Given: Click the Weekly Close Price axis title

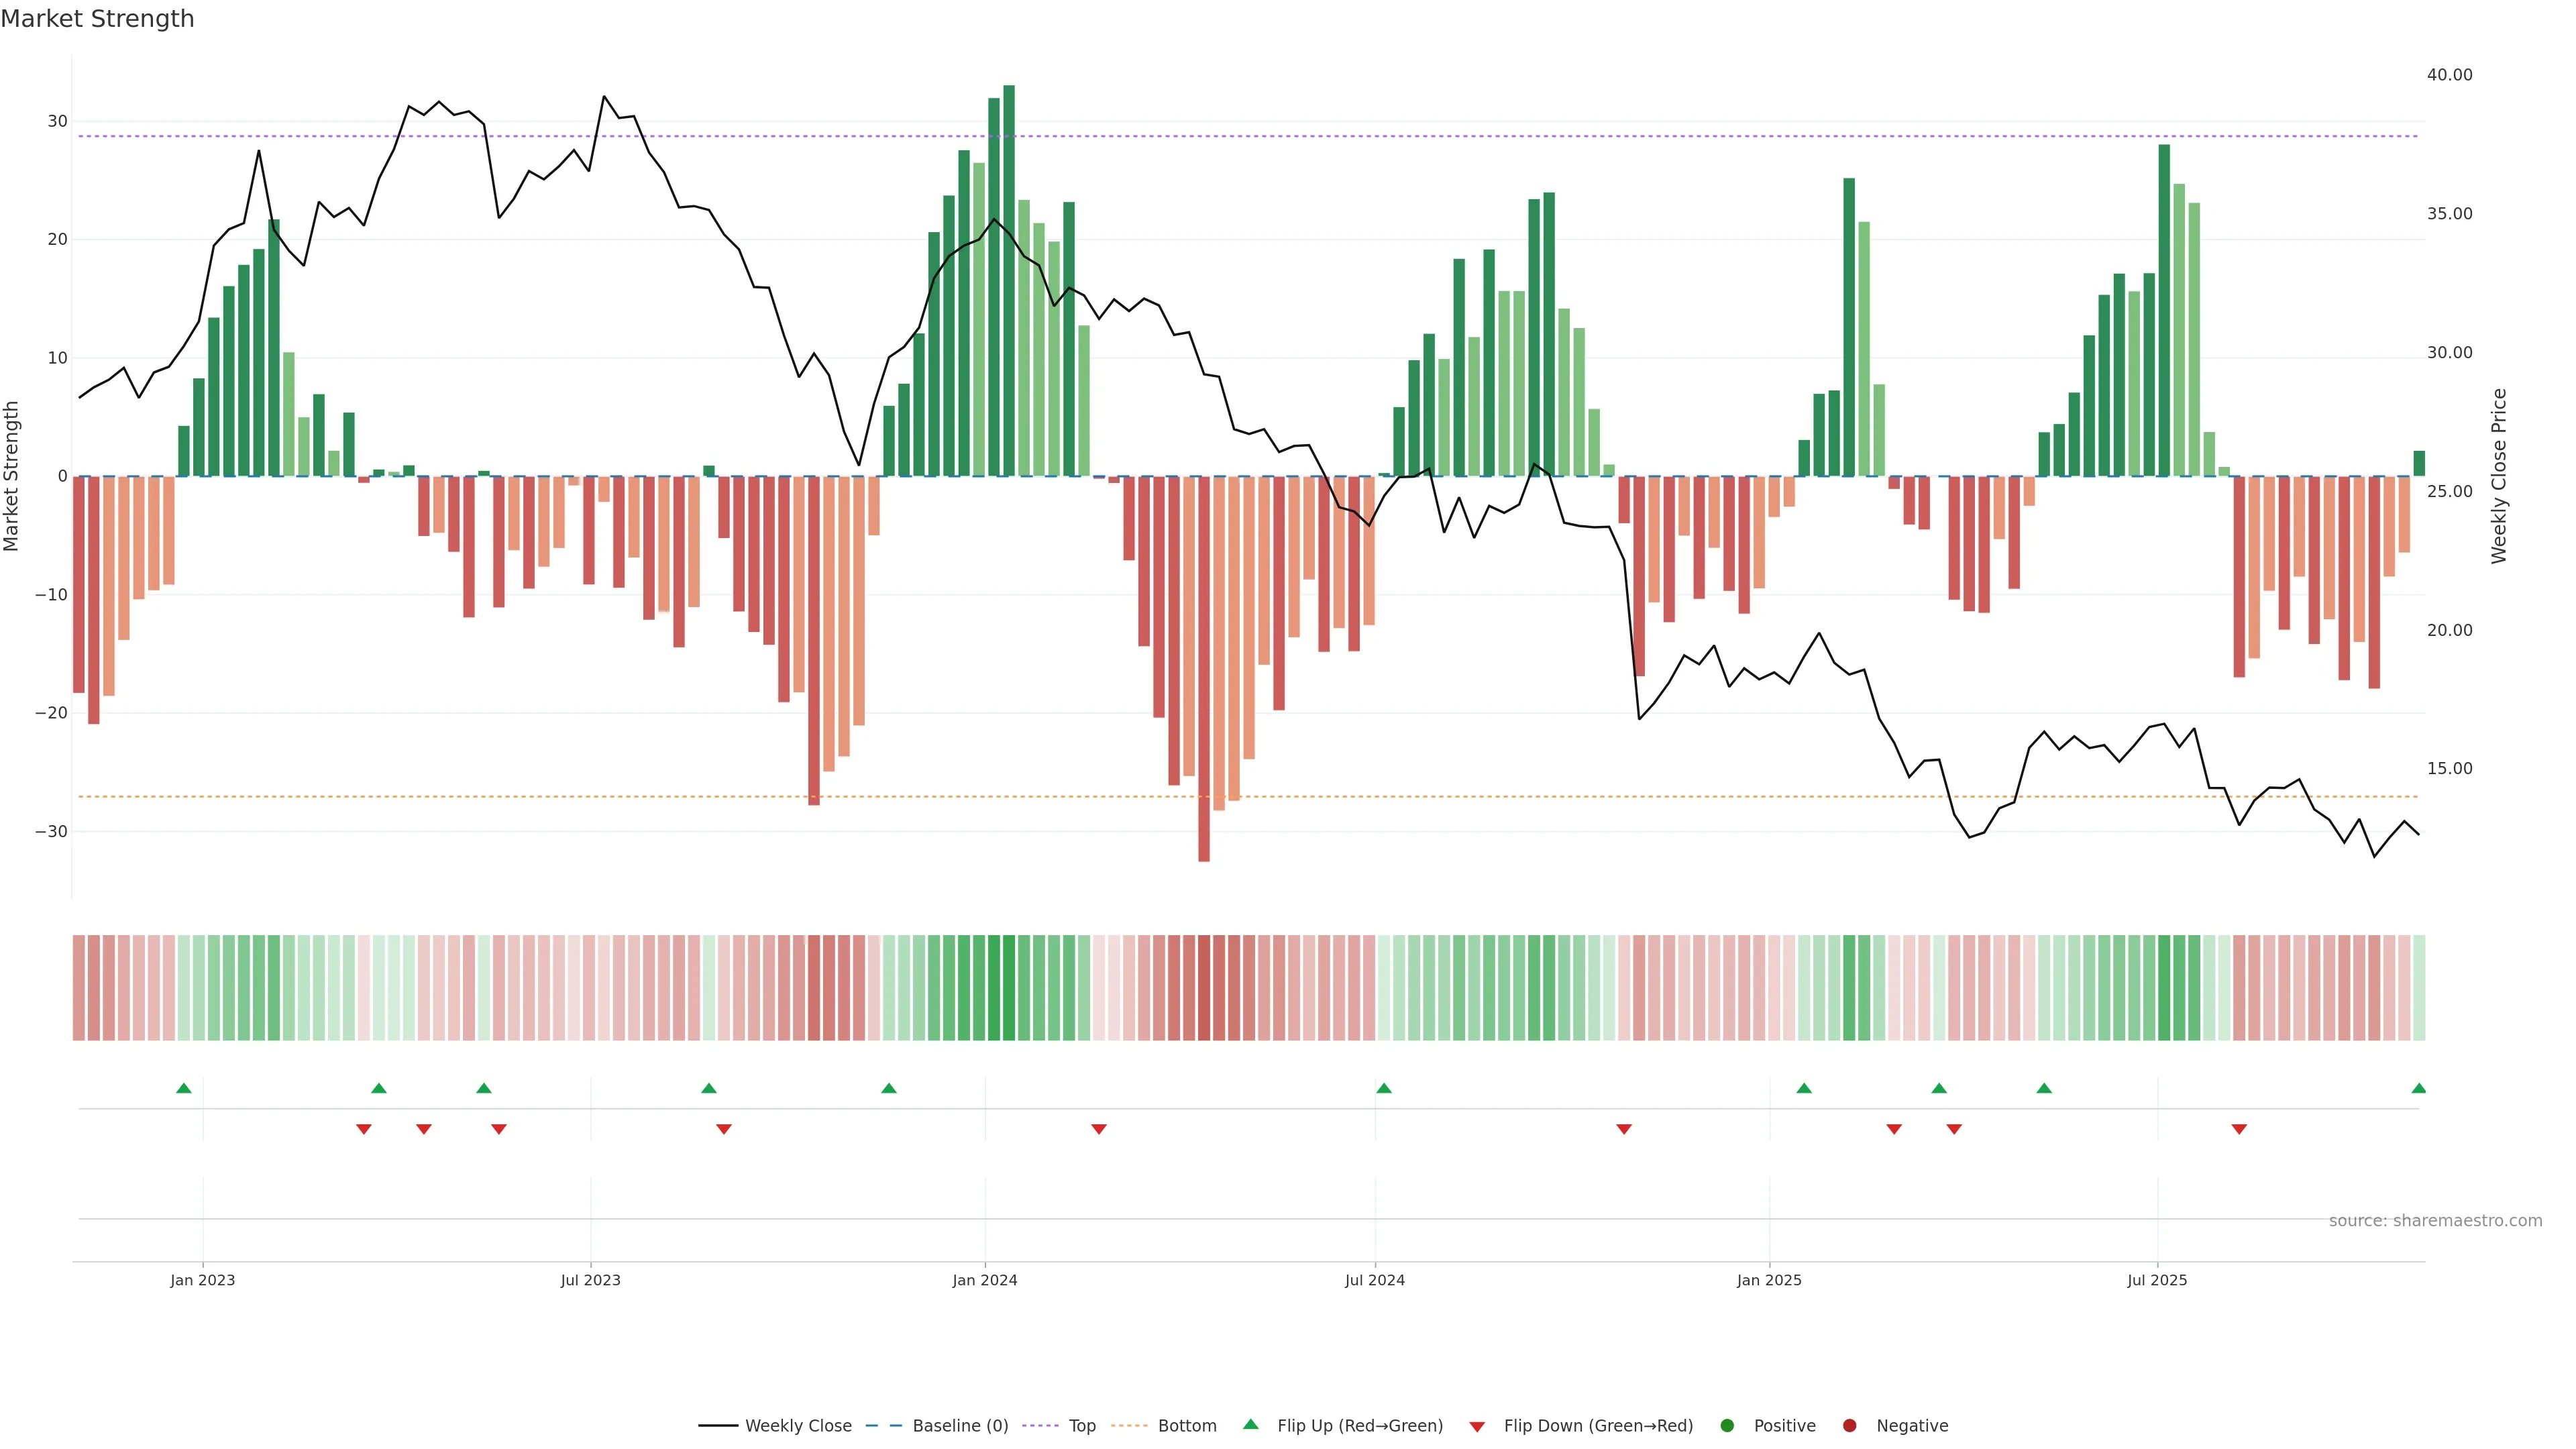Looking at the screenshot, I should (2499, 476).
